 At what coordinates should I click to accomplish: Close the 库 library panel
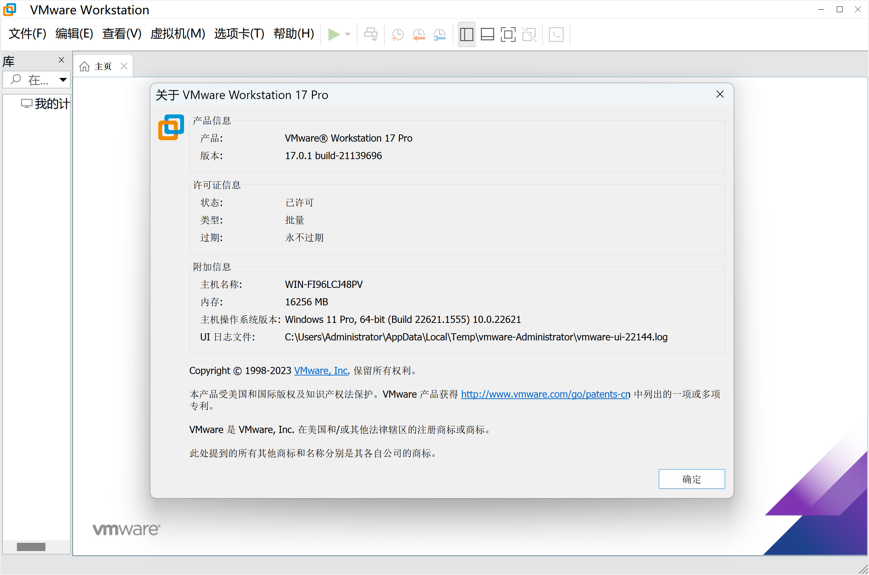pos(61,60)
